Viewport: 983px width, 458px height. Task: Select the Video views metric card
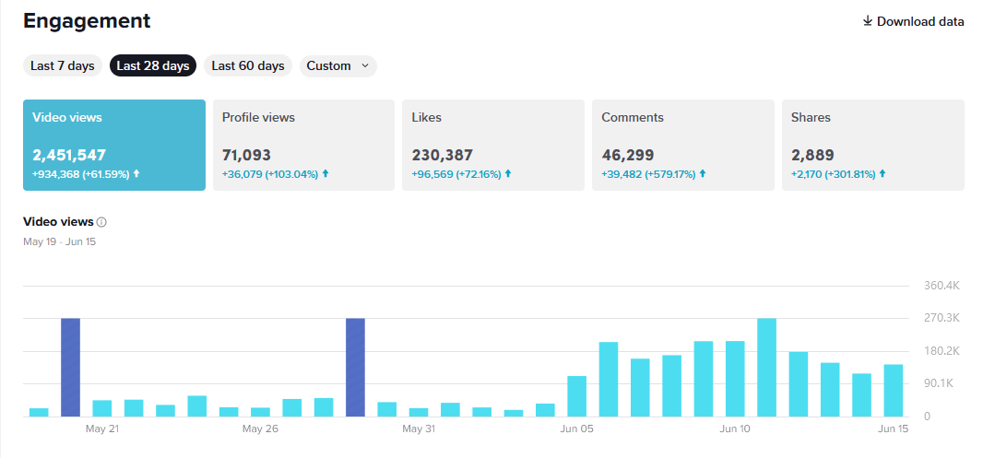pos(113,145)
